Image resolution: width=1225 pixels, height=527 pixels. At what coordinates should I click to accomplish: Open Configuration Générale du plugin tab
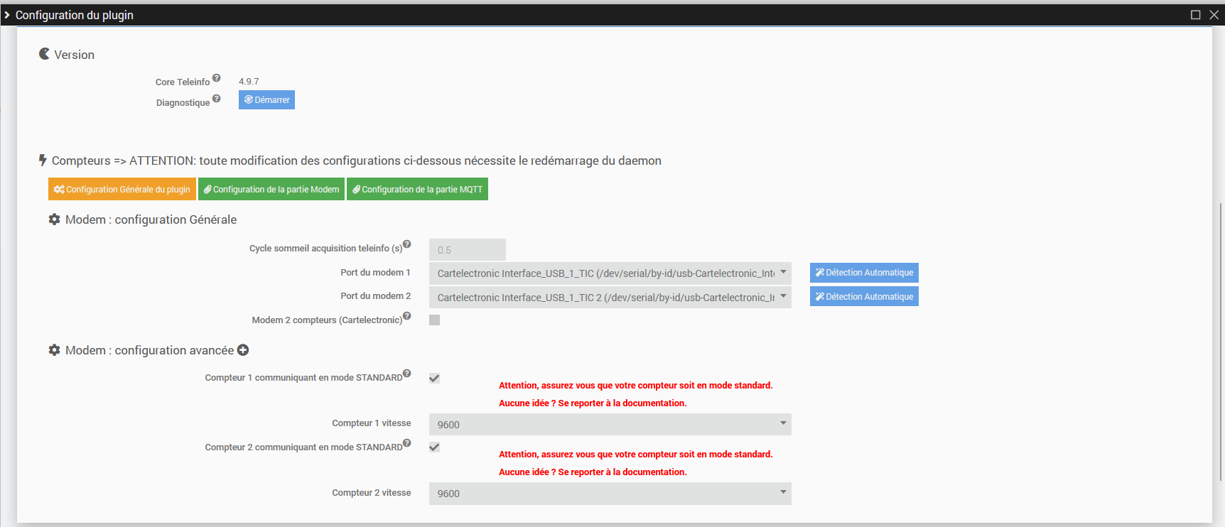122,189
